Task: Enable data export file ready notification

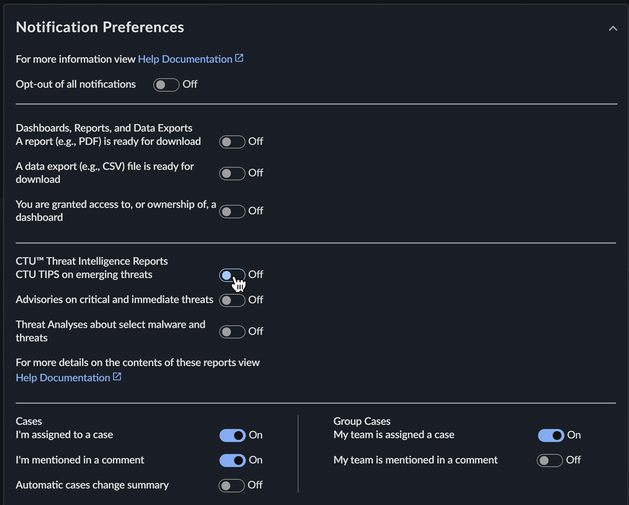Action: 232,173
